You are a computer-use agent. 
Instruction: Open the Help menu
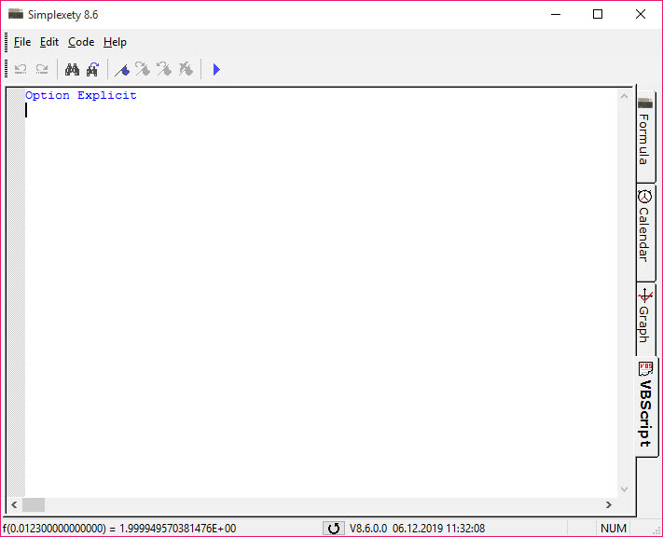click(115, 42)
